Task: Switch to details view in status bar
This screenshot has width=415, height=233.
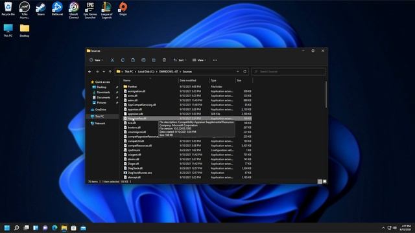Action: [320, 181]
